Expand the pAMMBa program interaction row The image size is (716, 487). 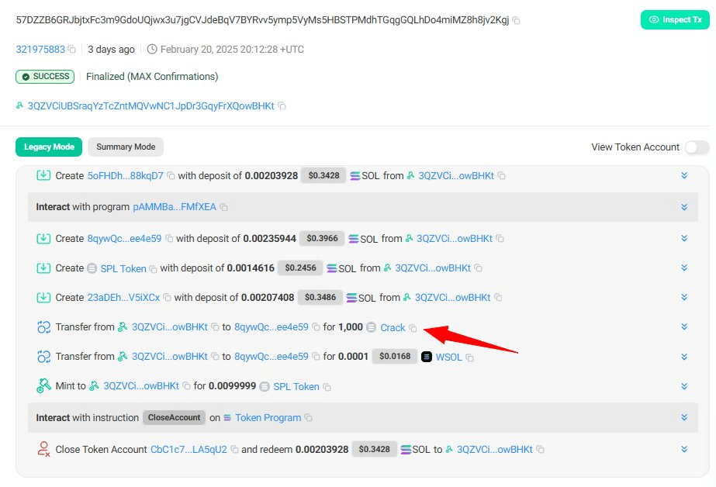(x=683, y=207)
